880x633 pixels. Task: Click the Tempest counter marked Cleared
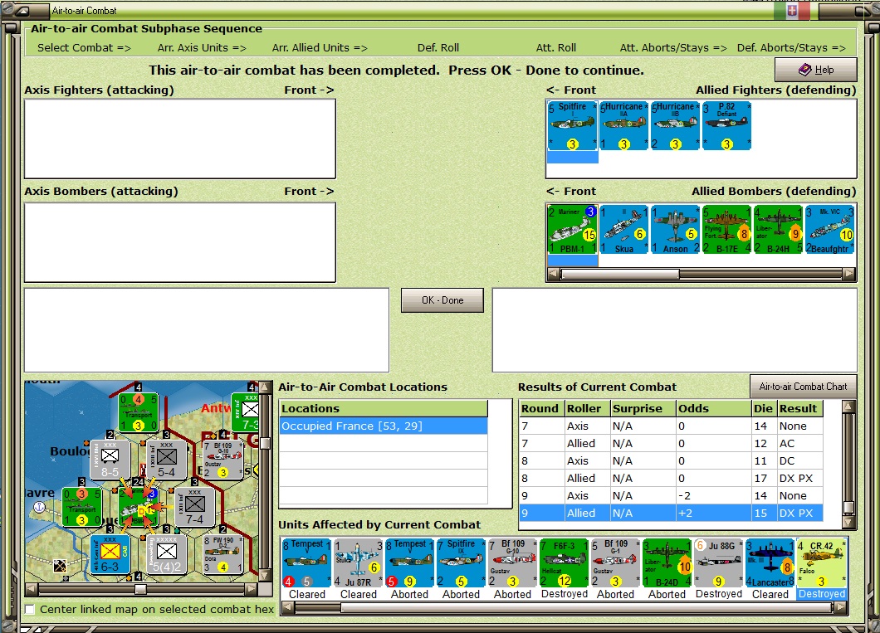point(306,563)
